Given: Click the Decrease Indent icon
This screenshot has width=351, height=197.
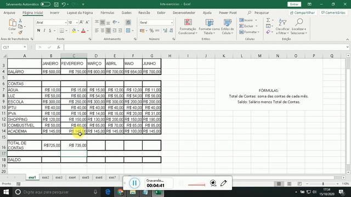Looking at the screenshot, I should pyautogui.click(x=115, y=31).
